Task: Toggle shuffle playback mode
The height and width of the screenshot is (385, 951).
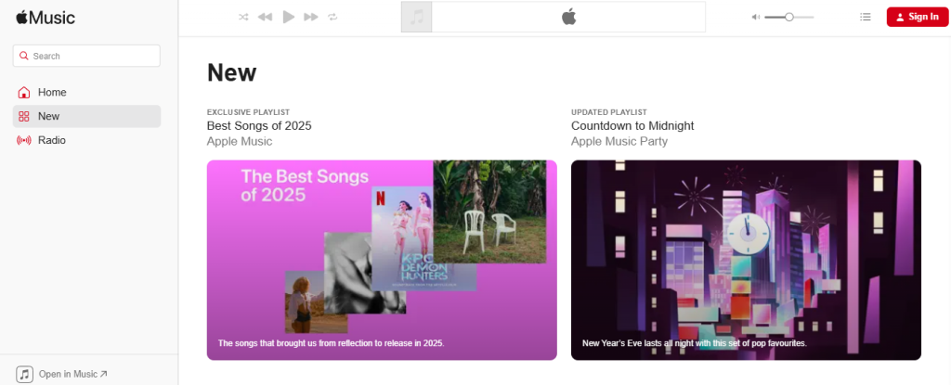Action: (x=243, y=17)
